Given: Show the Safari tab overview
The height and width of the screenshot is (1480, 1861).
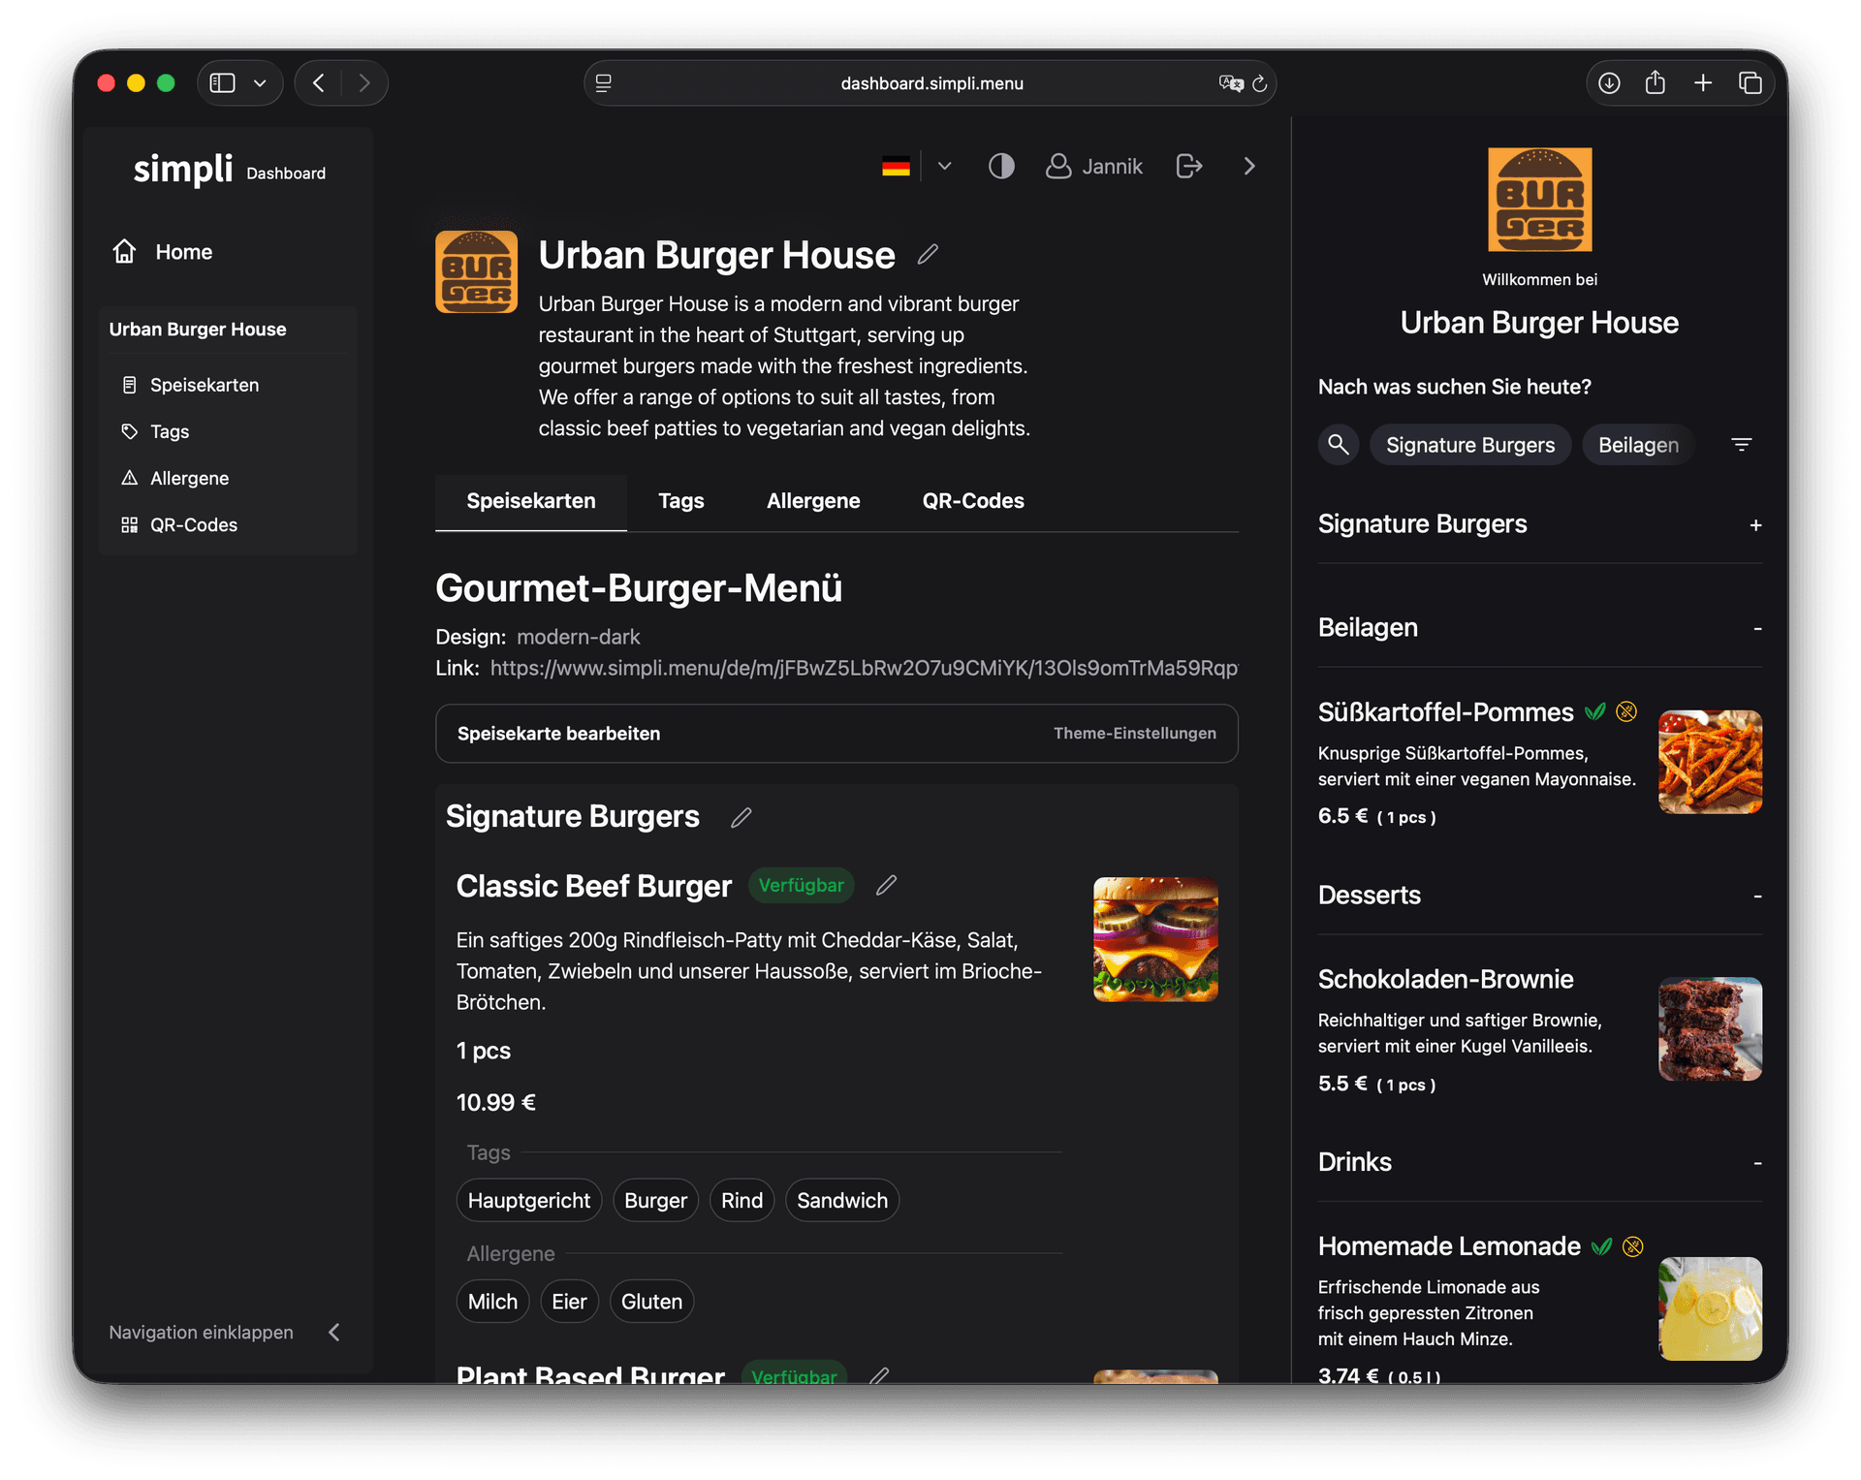Looking at the screenshot, I should [1751, 83].
